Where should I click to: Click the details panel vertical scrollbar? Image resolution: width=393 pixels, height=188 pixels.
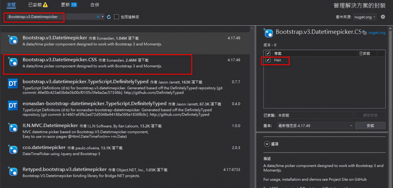pyautogui.click(x=391, y=106)
